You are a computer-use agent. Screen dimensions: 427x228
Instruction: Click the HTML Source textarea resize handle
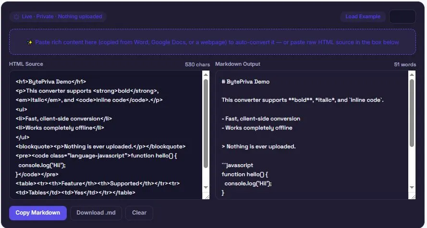(x=207, y=196)
